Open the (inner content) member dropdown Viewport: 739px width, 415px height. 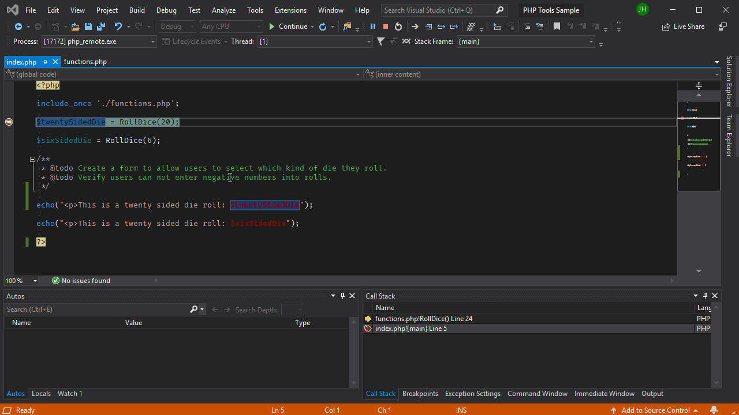(x=542, y=74)
